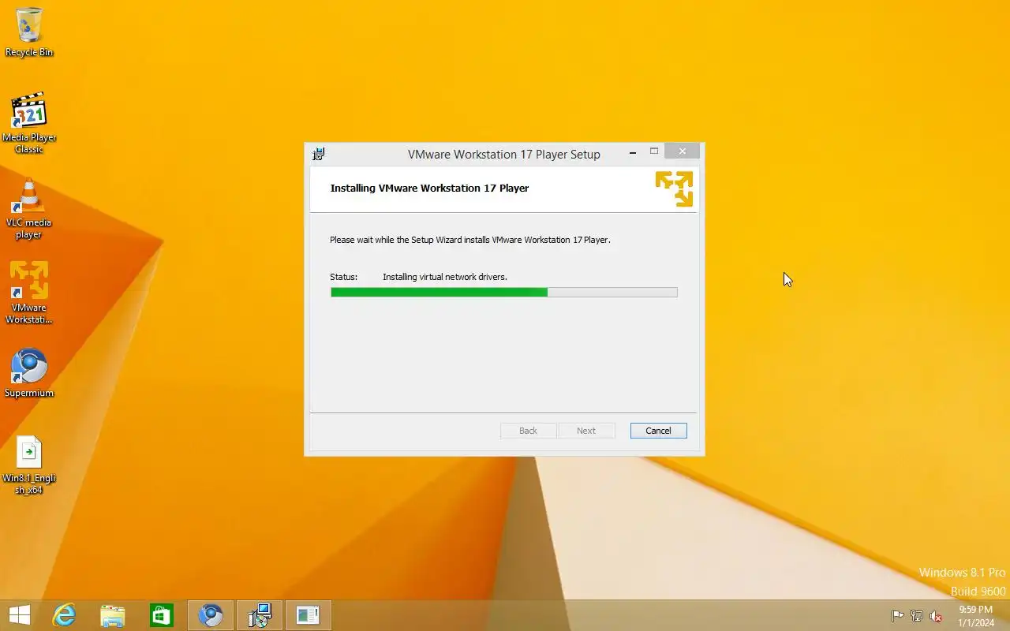
Task: Launch Internet Explorer from the taskbar
Action: (64, 615)
